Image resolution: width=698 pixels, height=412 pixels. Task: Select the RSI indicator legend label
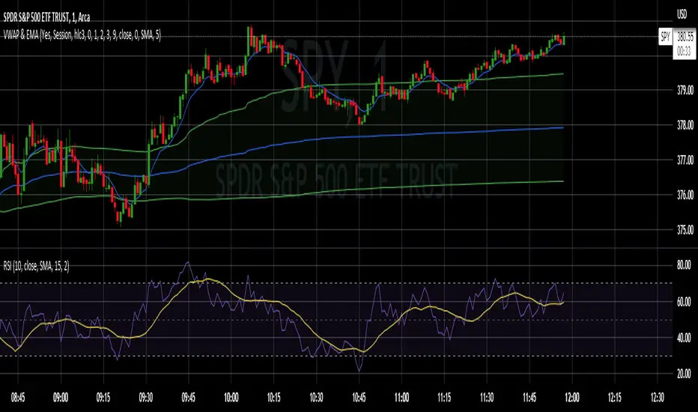36,267
